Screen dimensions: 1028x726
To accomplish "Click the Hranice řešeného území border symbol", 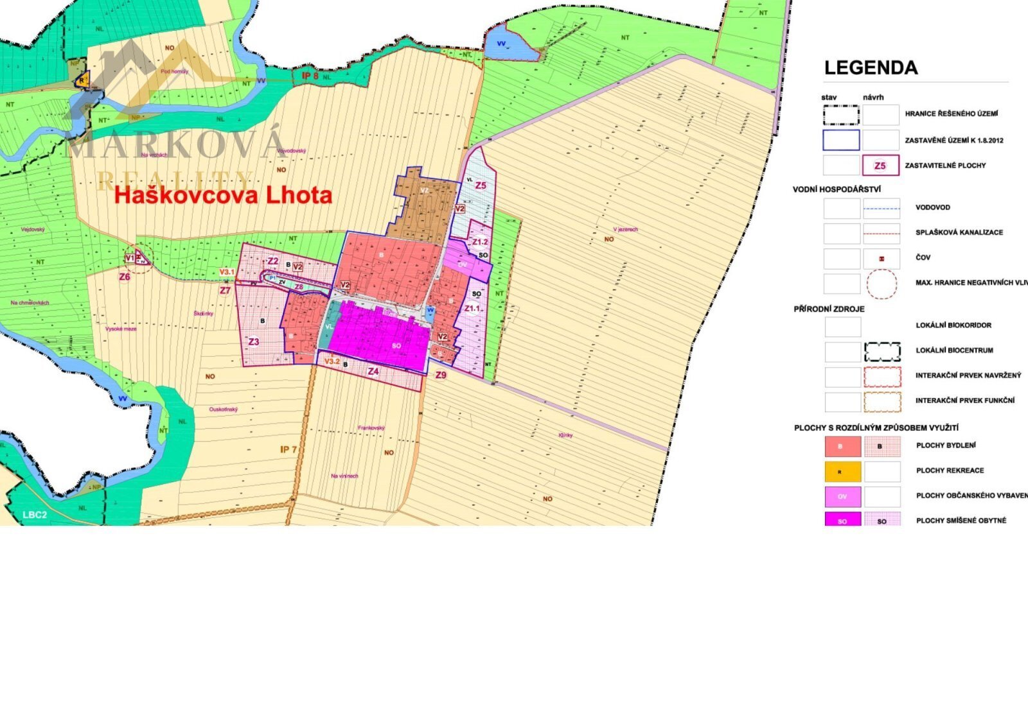I will [x=841, y=115].
